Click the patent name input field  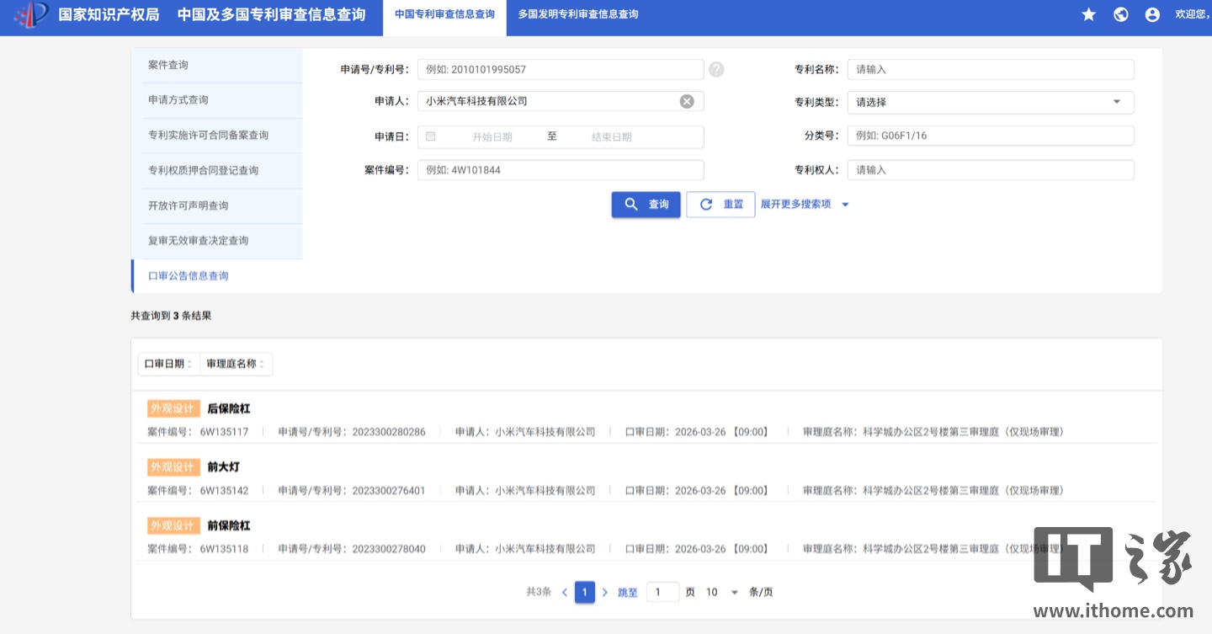coord(990,69)
